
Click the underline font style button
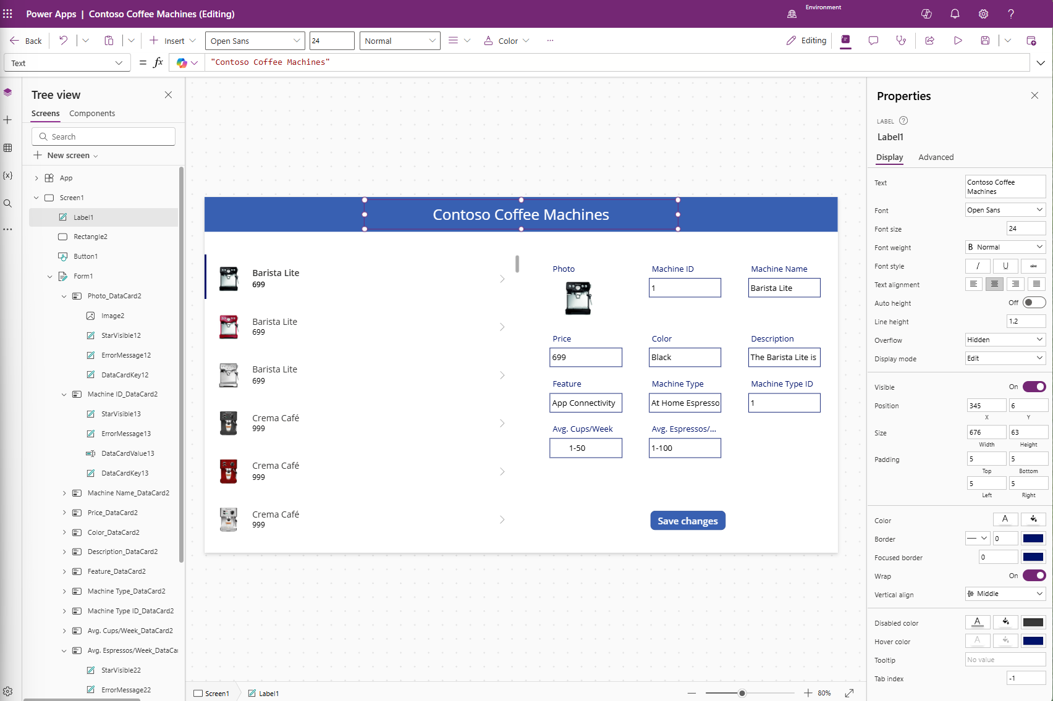(x=1005, y=266)
